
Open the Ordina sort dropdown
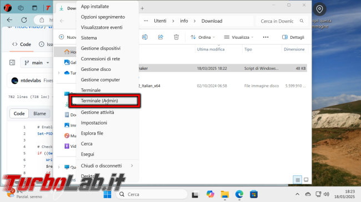point(203,37)
